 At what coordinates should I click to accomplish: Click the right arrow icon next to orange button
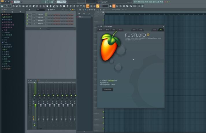coord(91,6)
